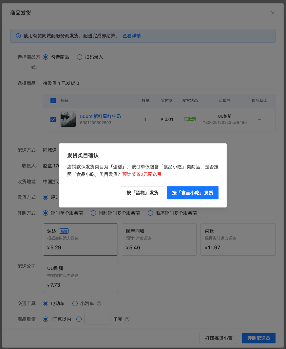The image size is (286, 349).
Task: Click the 呼叫配送员 button
Action: pos(258,338)
